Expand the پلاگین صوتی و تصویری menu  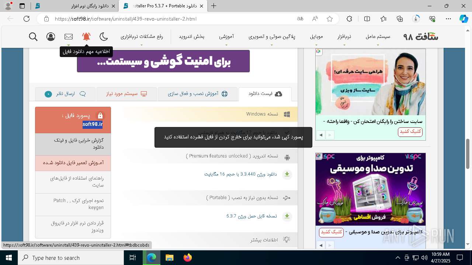pos(272,37)
